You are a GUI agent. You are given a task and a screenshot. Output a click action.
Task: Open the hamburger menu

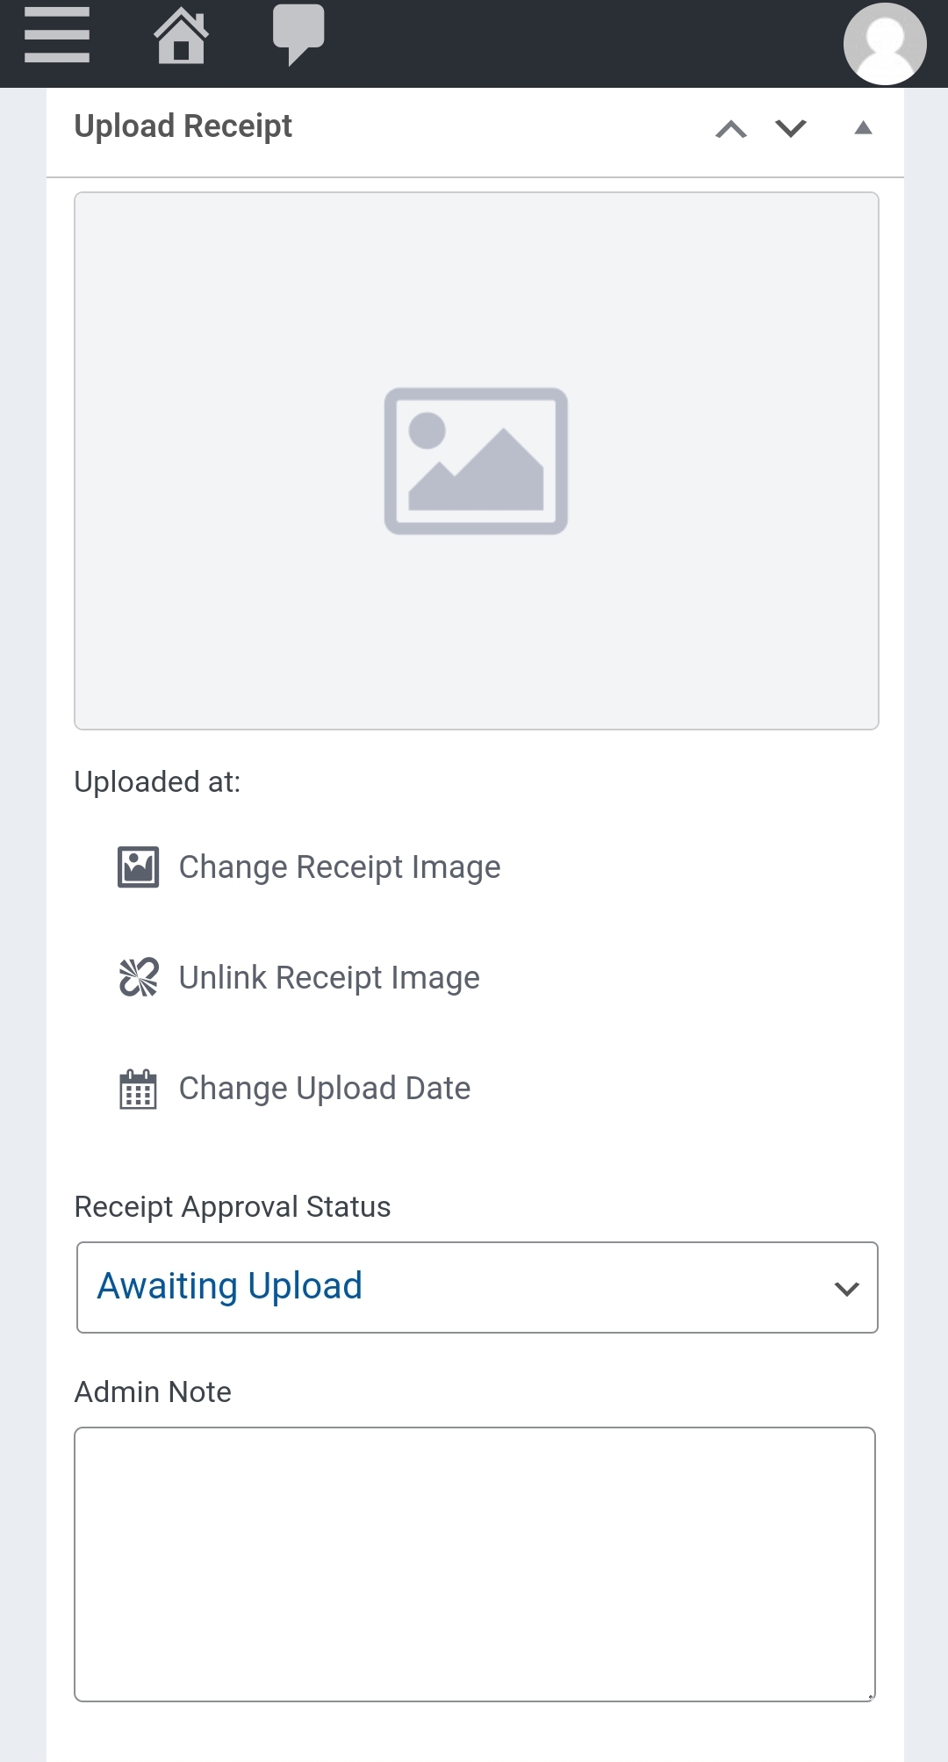click(x=57, y=35)
